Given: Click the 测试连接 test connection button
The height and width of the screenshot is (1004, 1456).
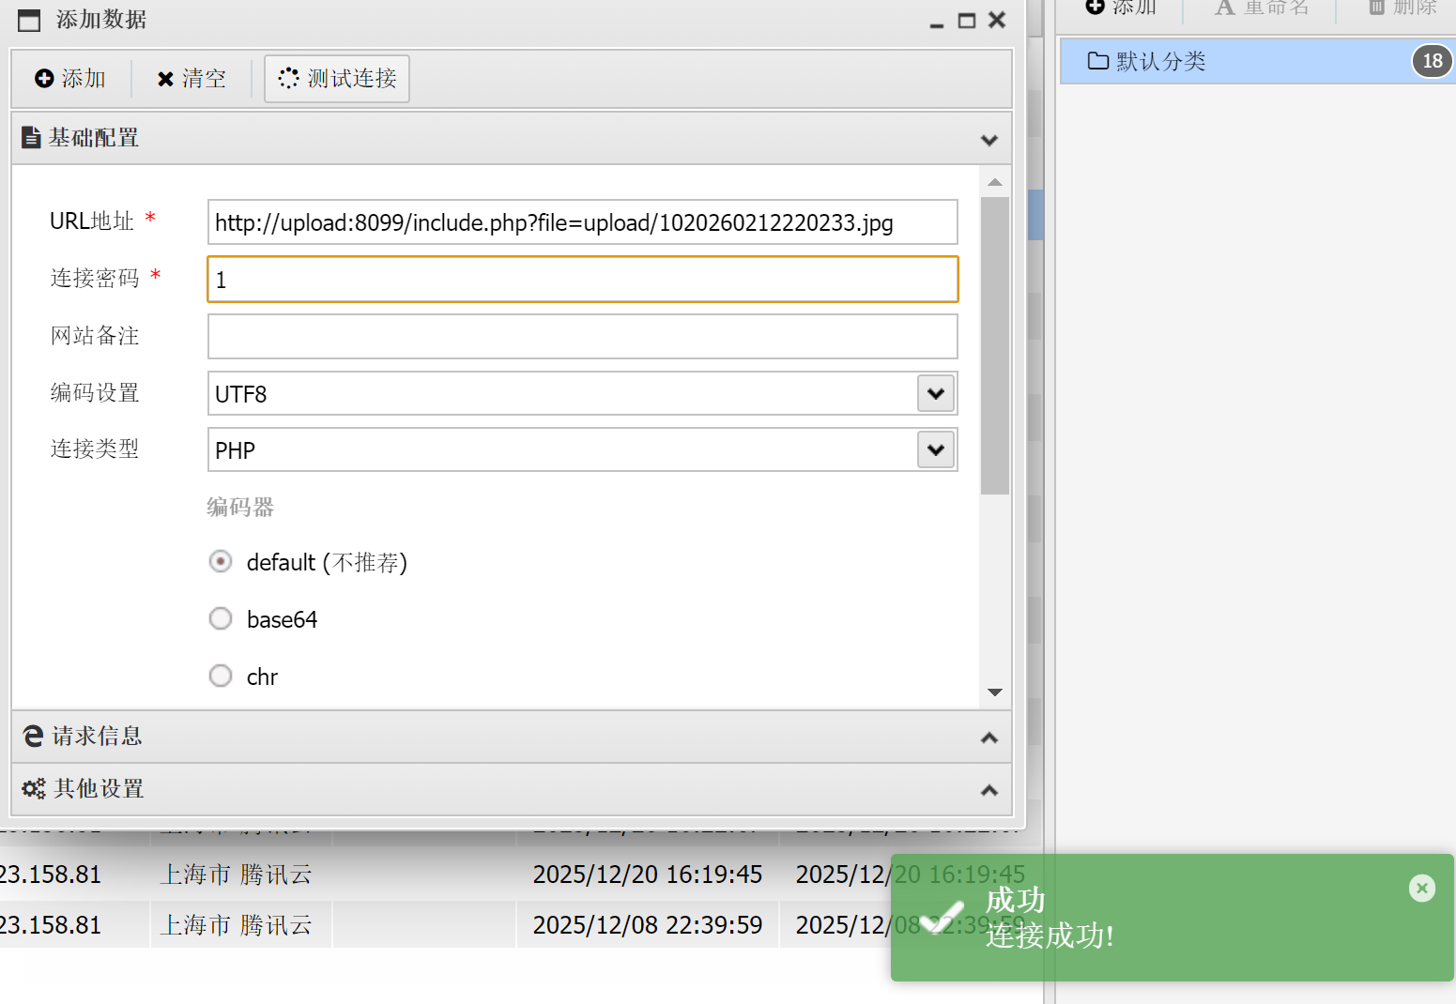Looking at the screenshot, I should 337,79.
